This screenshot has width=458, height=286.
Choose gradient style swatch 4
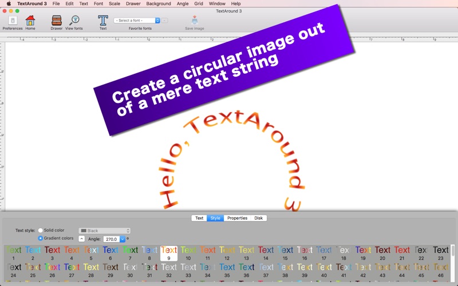click(x=72, y=253)
